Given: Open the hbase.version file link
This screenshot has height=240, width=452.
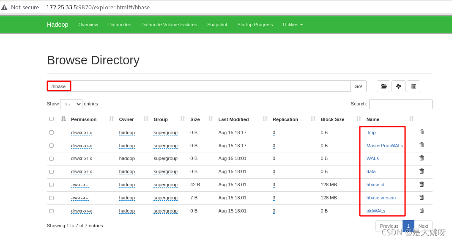Looking at the screenshot, I should pyautogui.click(x=381, y=198).
